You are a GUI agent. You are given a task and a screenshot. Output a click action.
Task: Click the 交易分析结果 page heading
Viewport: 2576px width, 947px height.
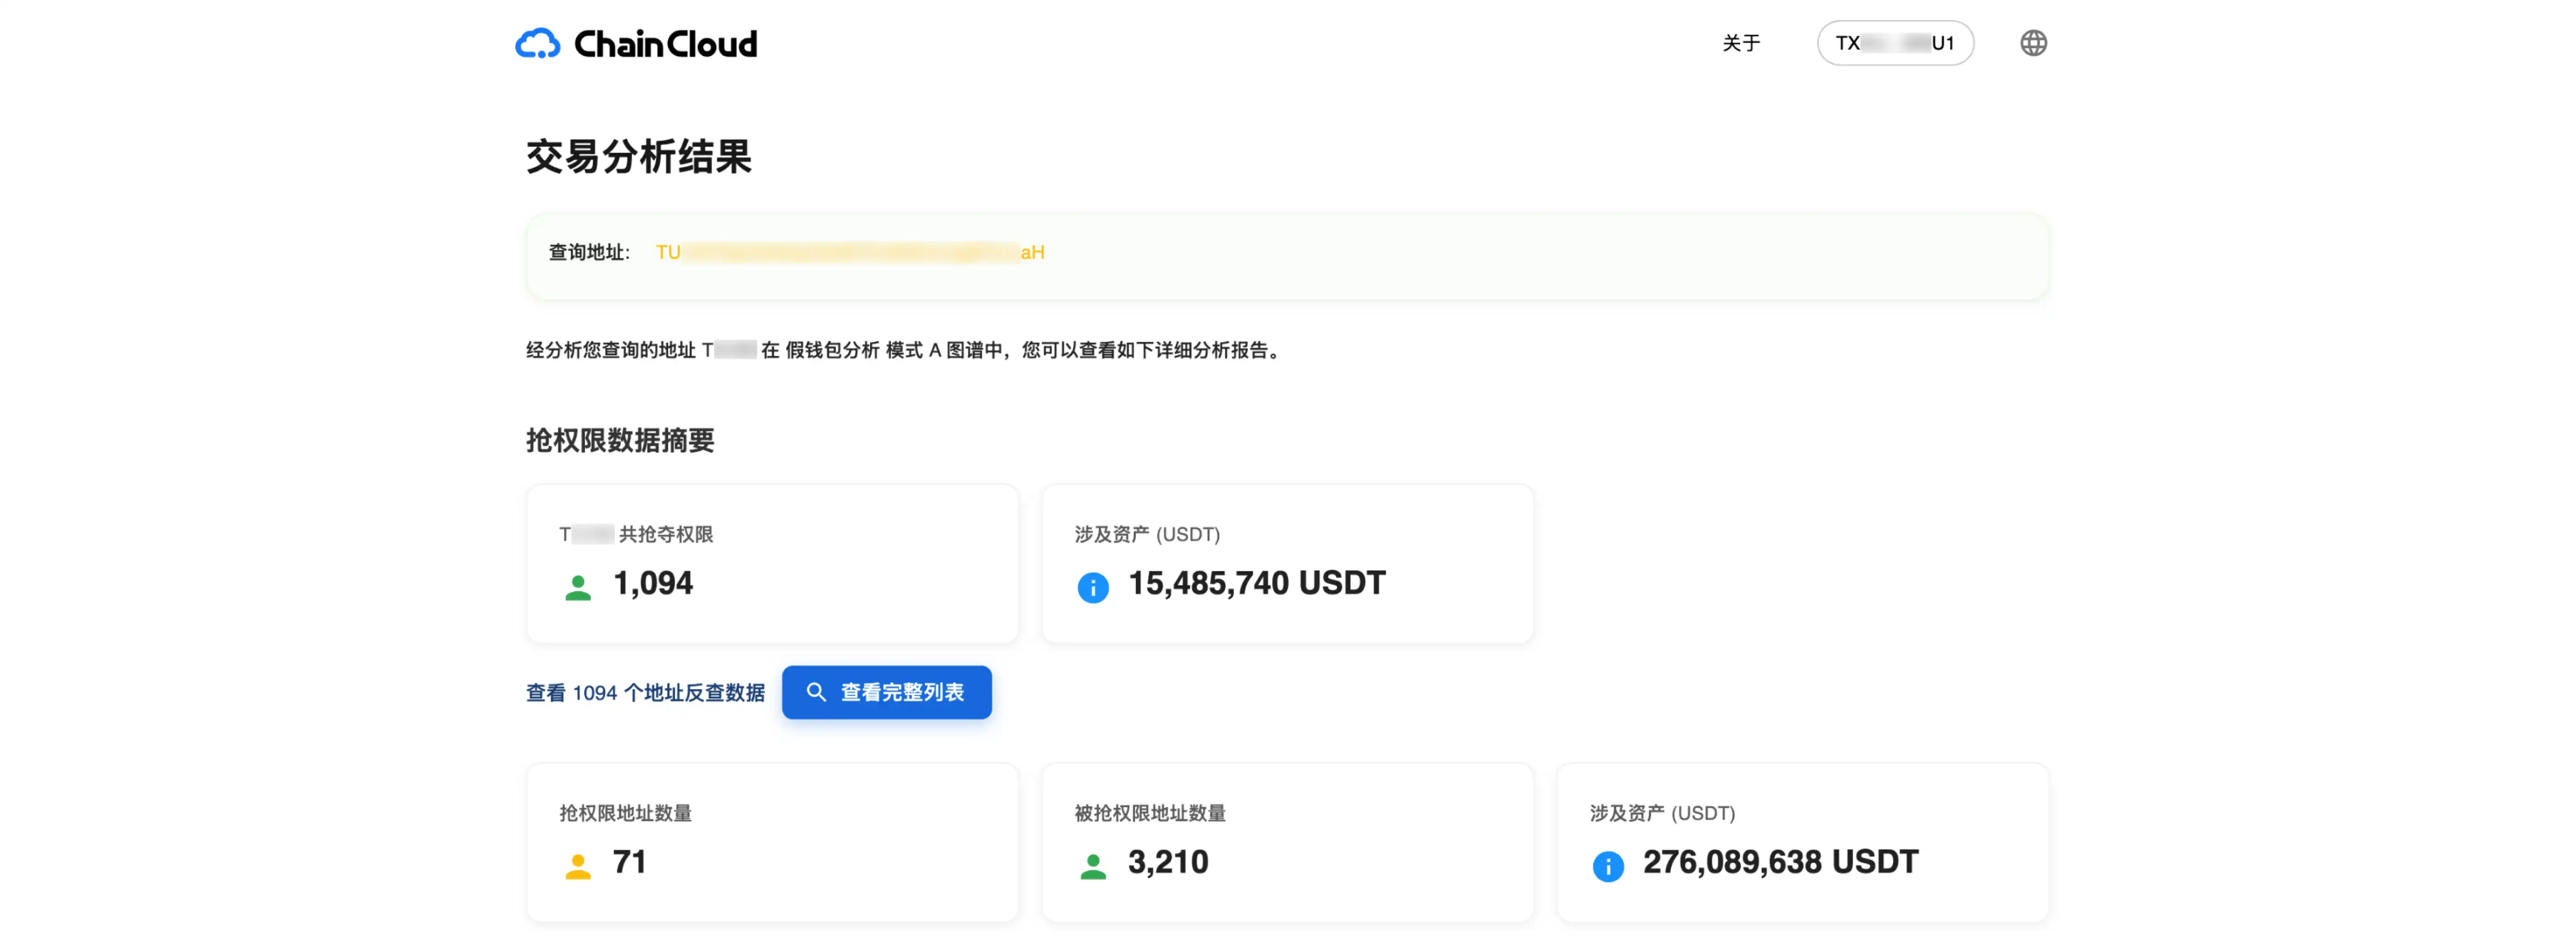pos(638,157)
